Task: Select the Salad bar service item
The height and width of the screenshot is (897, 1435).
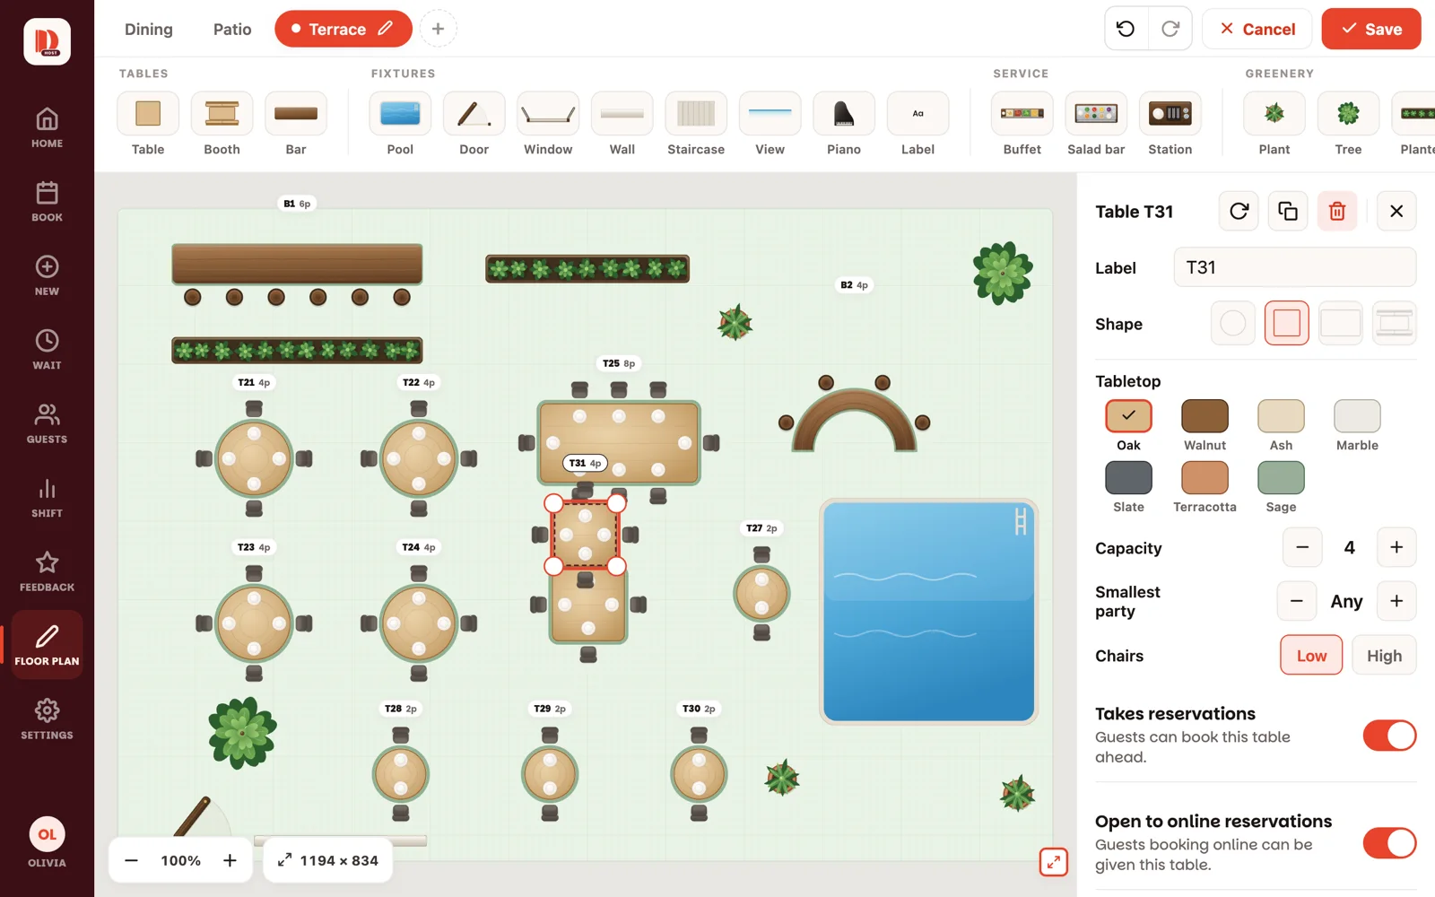Action: [x=1096, y=114]
